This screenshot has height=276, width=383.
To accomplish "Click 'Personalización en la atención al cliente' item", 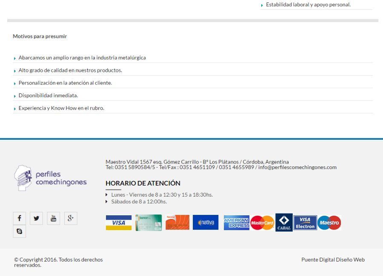I will 193,83.
